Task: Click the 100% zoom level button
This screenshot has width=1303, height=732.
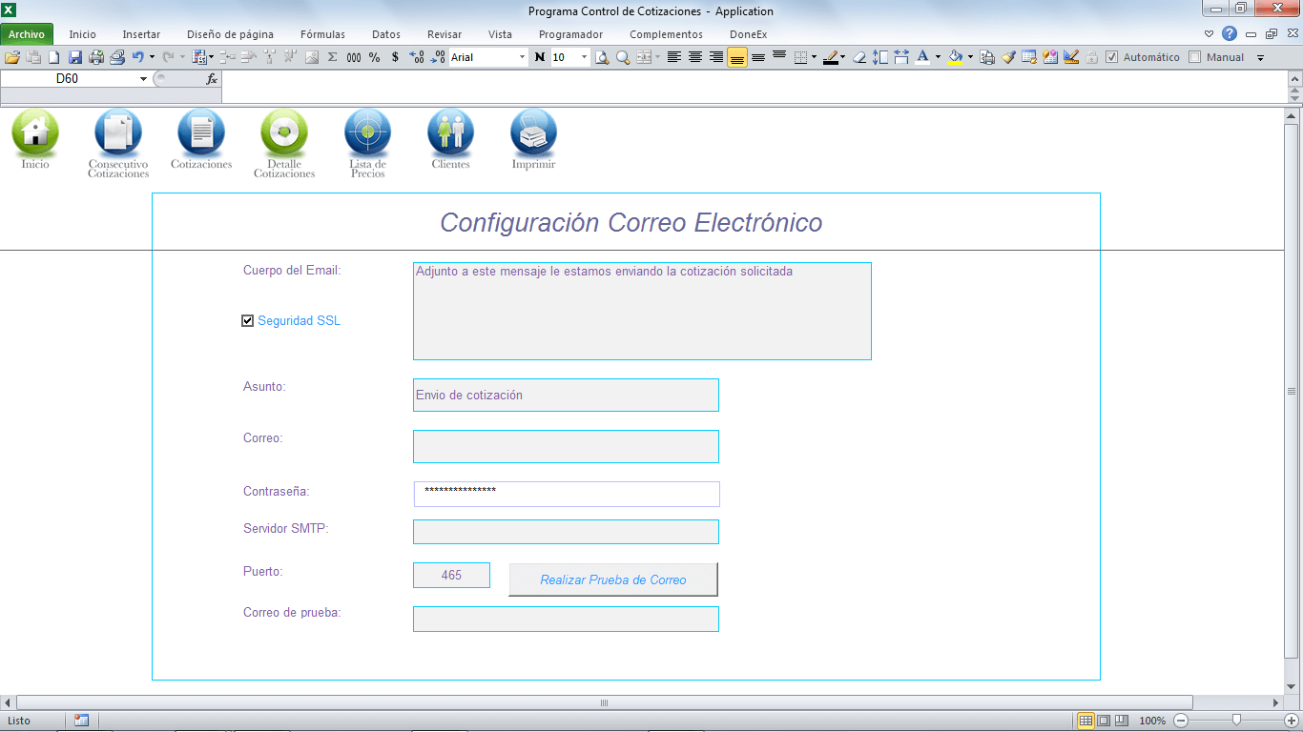Action: 1152,721
